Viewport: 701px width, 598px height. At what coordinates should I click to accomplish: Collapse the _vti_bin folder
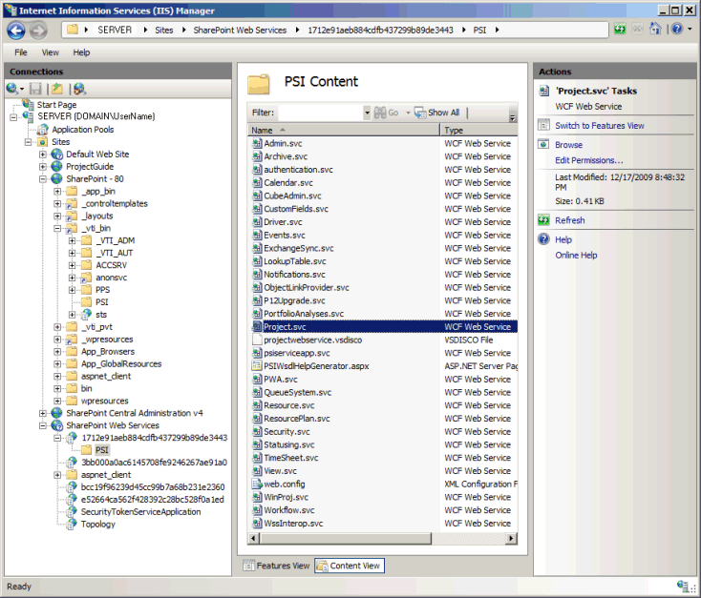click(57, 228)
